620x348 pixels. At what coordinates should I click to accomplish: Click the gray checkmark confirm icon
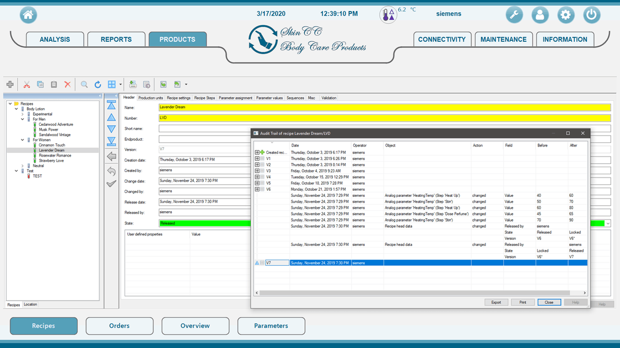coord(111,184)
